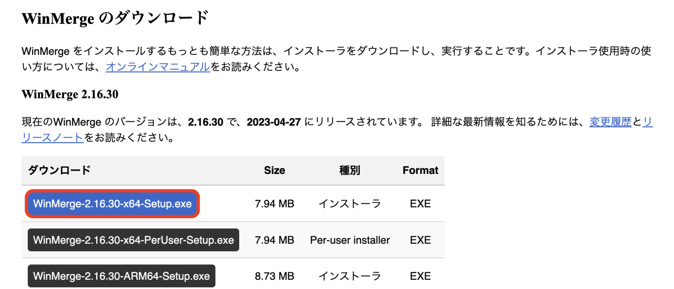Image resolution: width=674 pixels, height=289 pixels.
Task: Click the ダウンロード column header
Action: click(59, 170)
